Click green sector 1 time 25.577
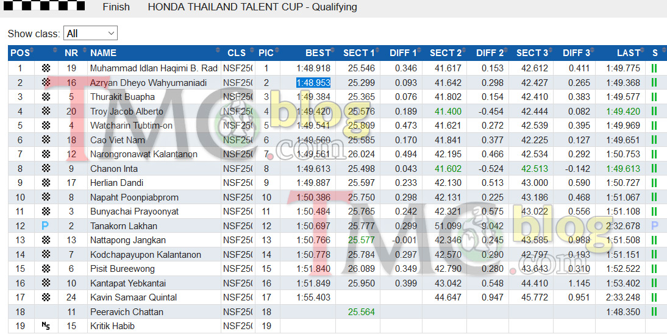 pyautogui.click(x=361, y=240)
